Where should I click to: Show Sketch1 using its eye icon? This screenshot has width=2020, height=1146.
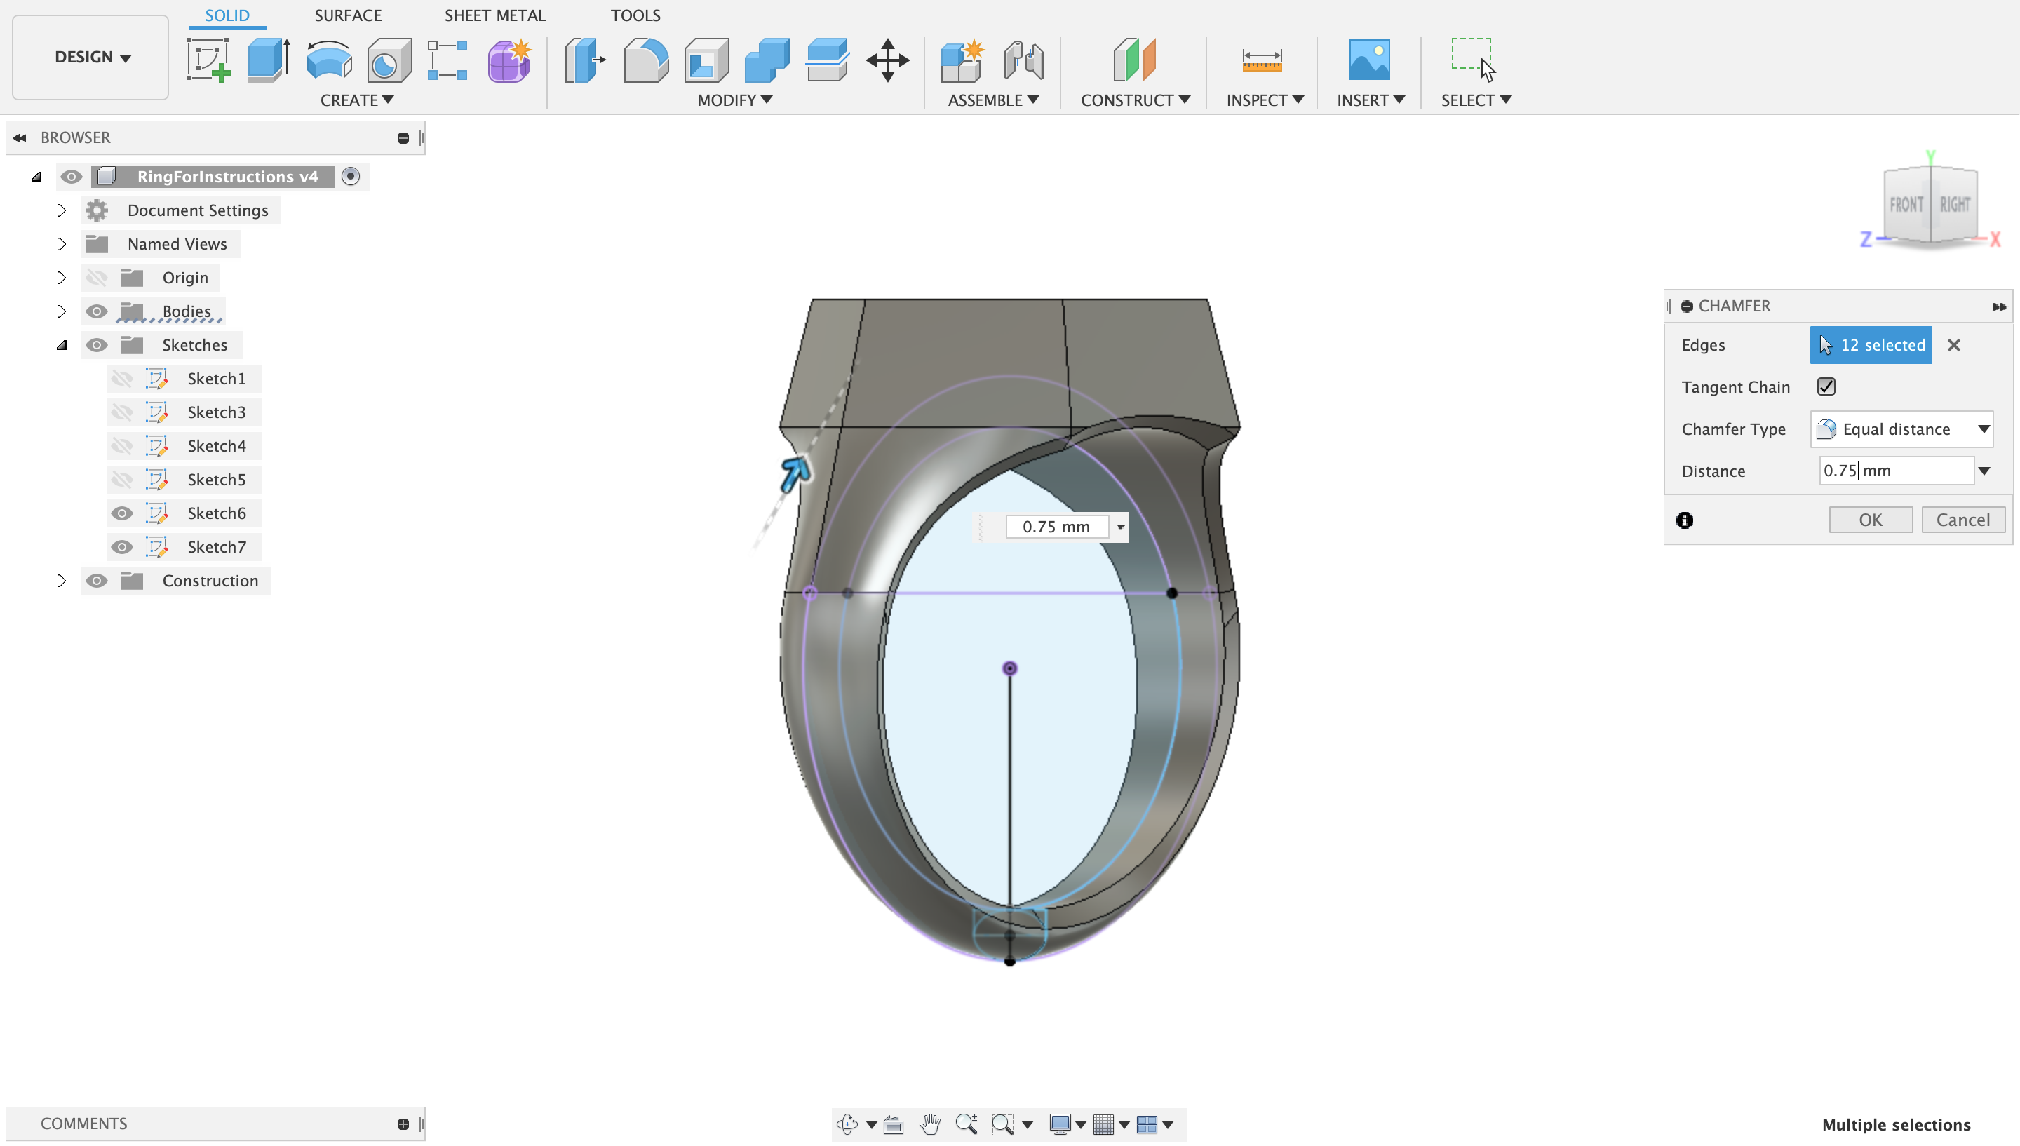[121, 379]
